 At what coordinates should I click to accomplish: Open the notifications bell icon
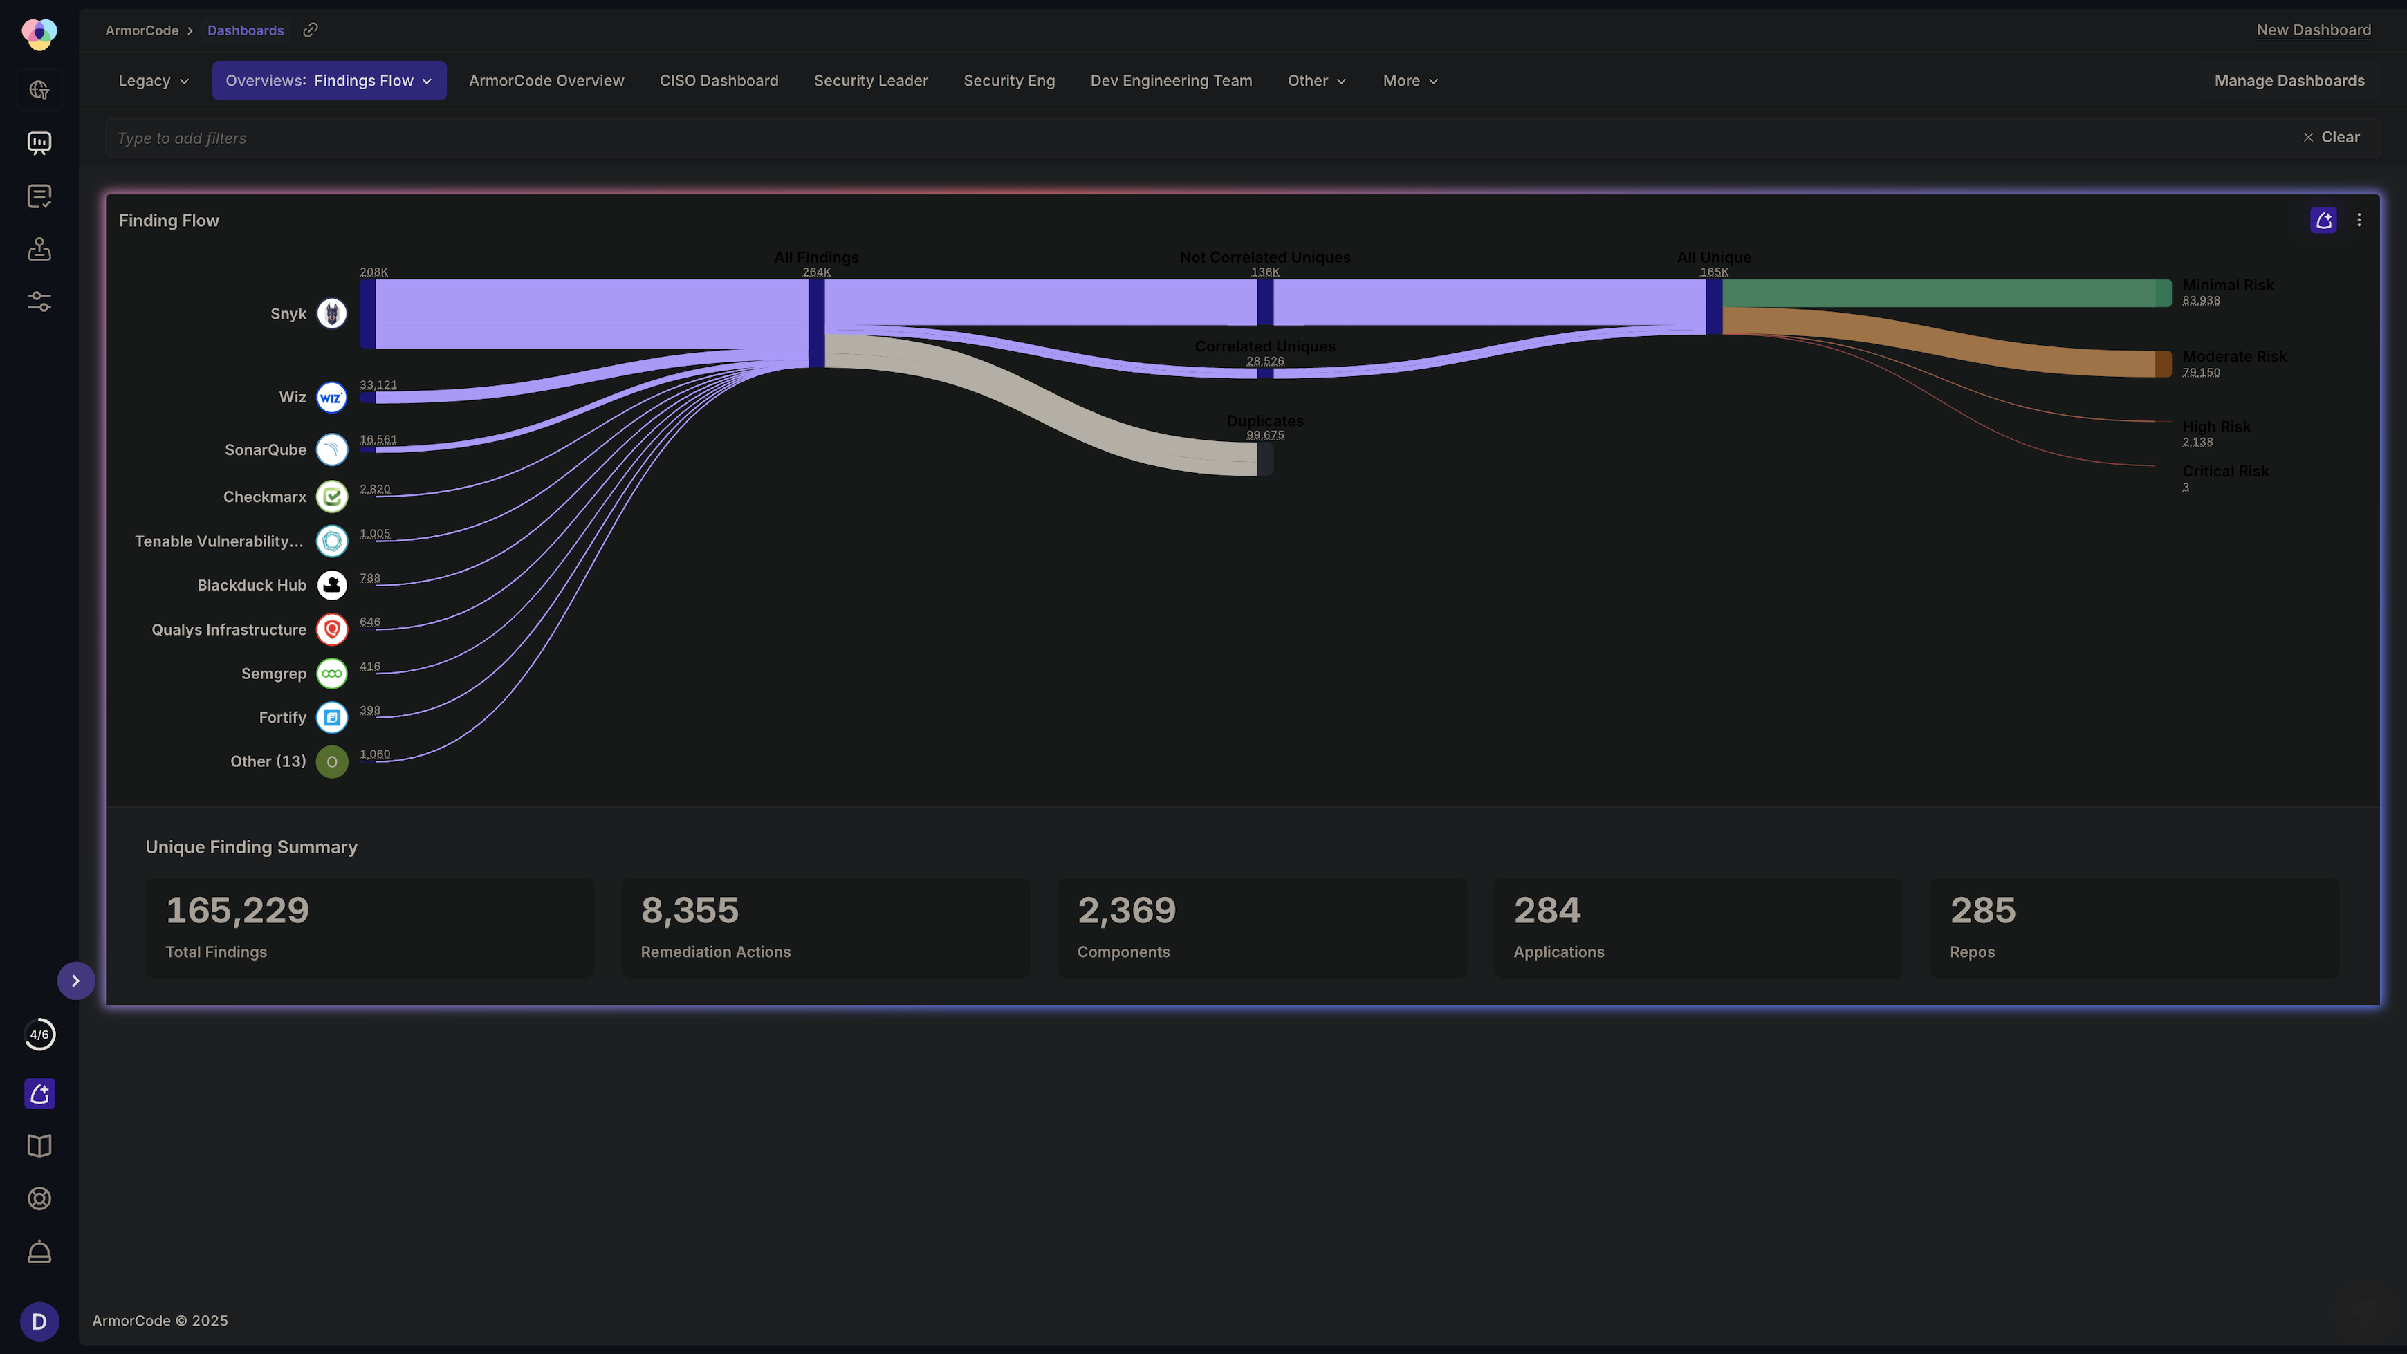(x=39, y=1252)
